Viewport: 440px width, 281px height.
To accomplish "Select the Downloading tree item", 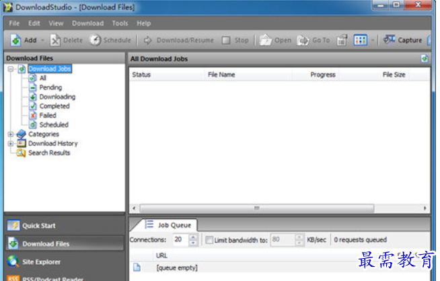I will pyautogui.click(x=57, y=97).
